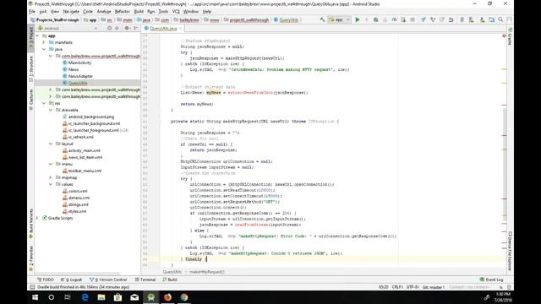Click Windows Start button

[35, 297]
